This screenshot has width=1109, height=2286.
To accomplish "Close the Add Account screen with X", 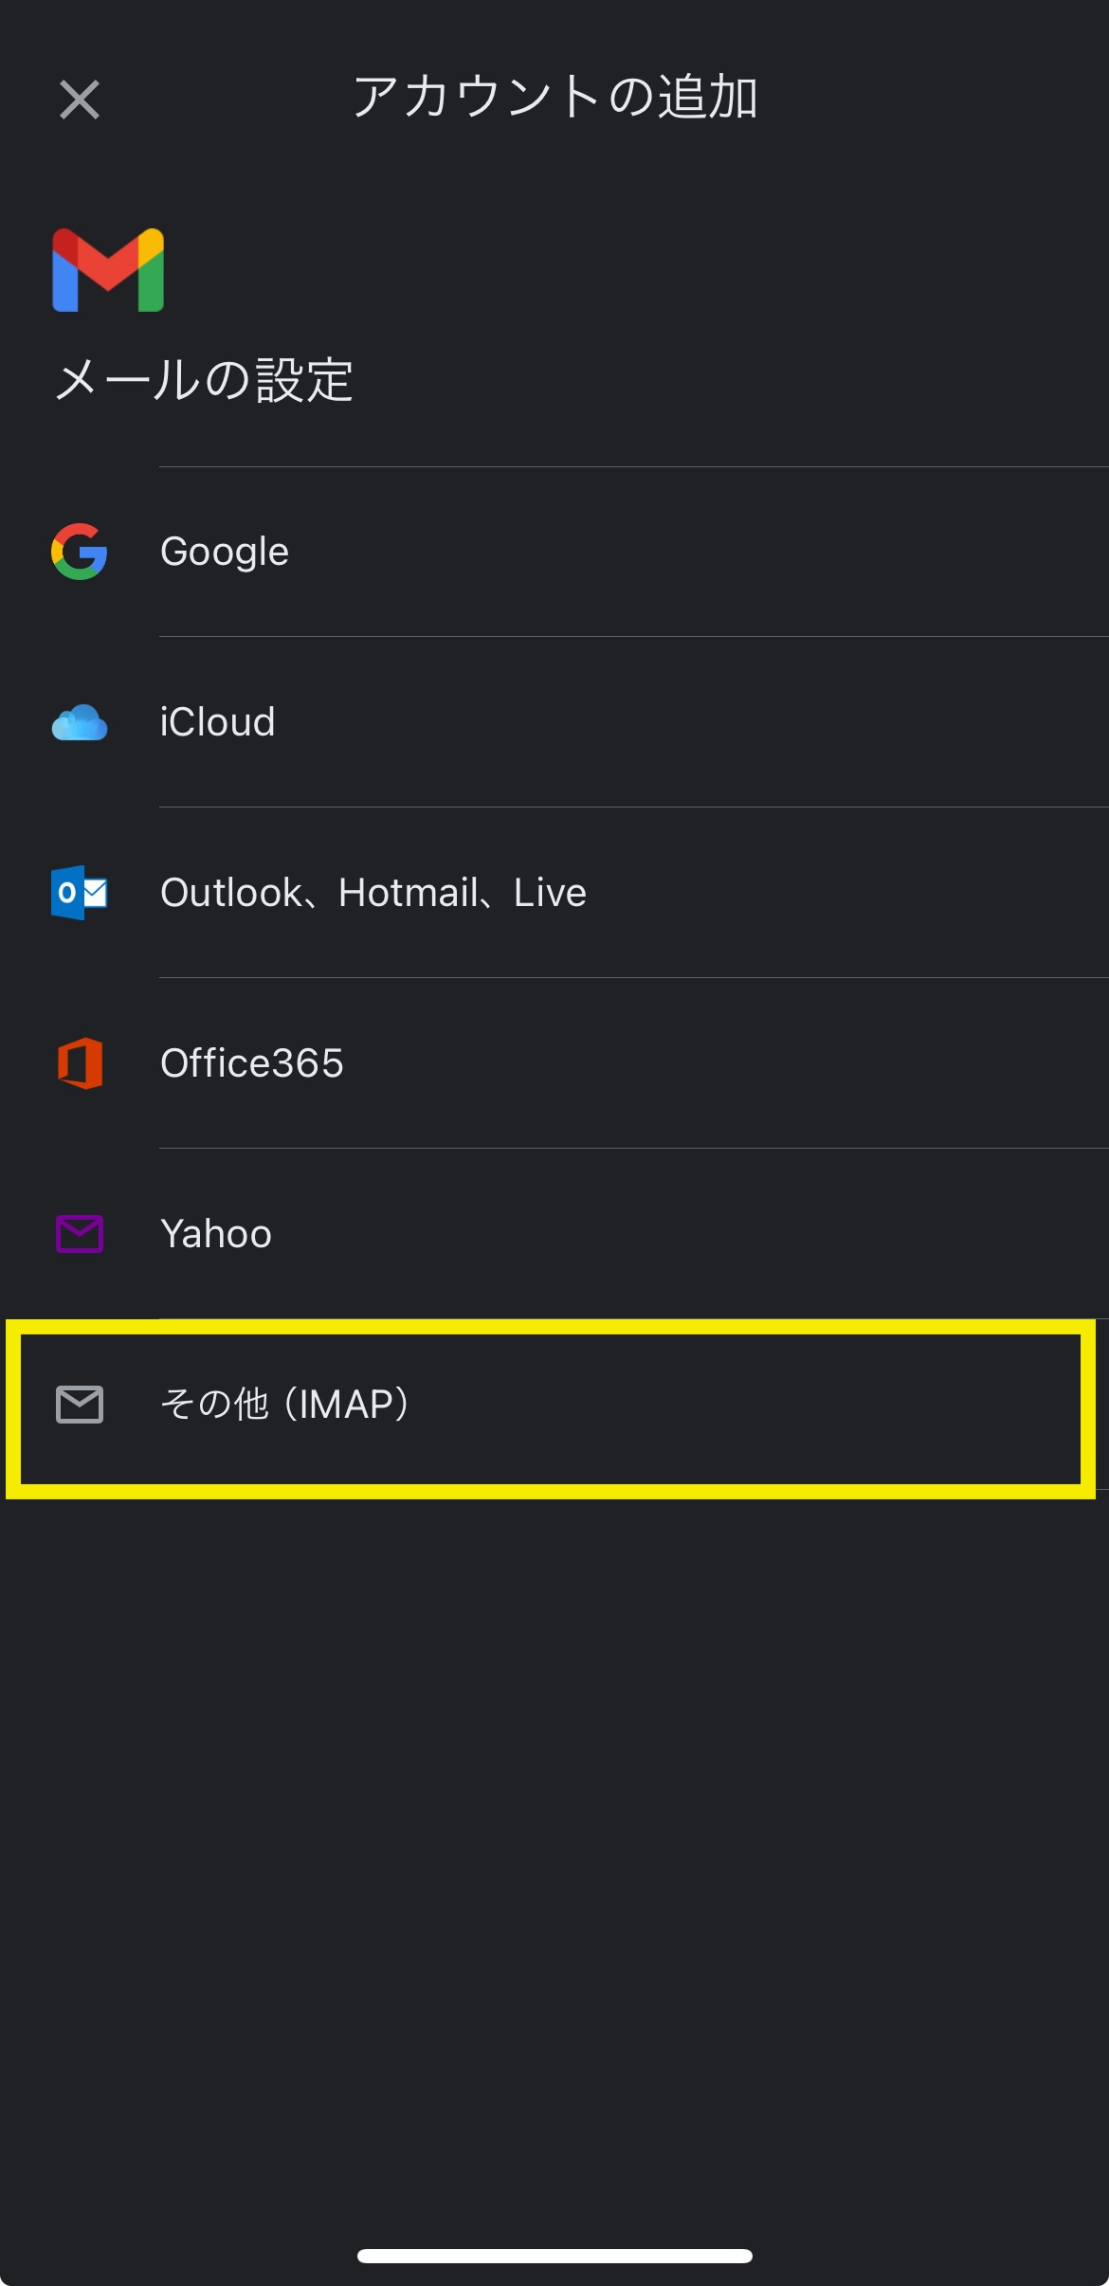I will coord(80,100).
